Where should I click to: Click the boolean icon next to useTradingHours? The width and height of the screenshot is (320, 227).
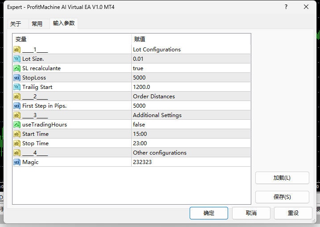17,125
